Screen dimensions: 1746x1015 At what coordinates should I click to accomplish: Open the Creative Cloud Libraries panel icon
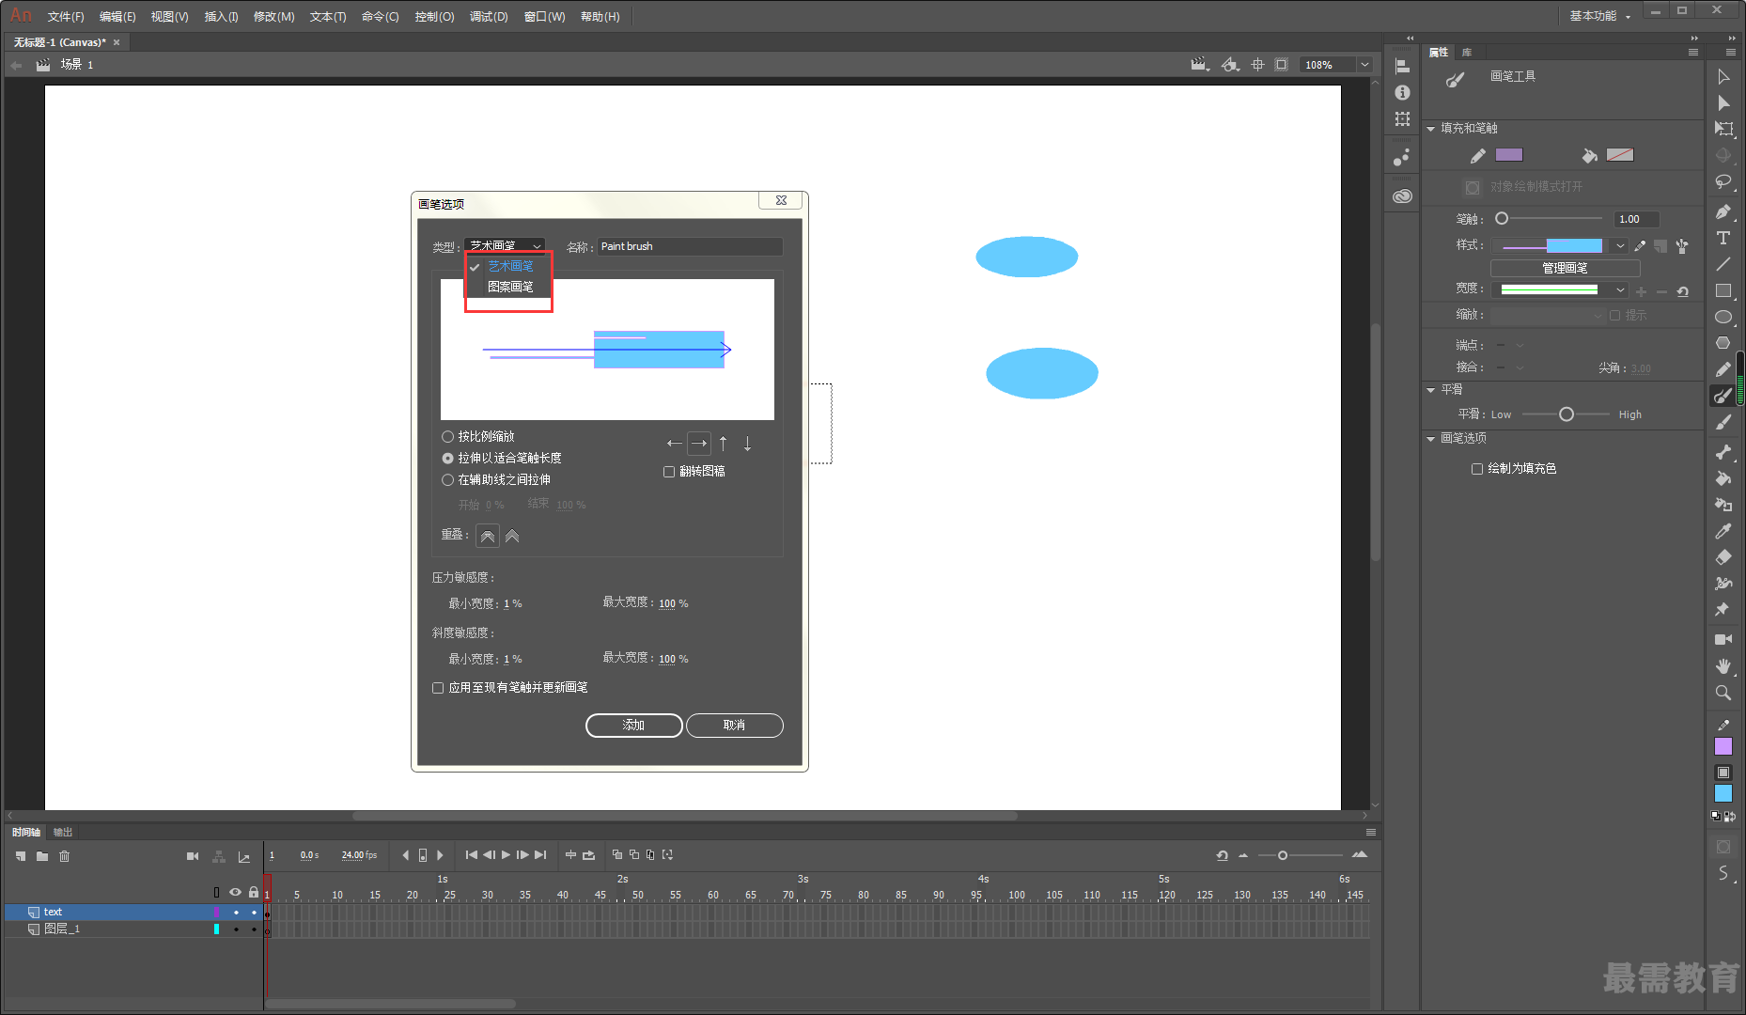(x=1402, y=196)
